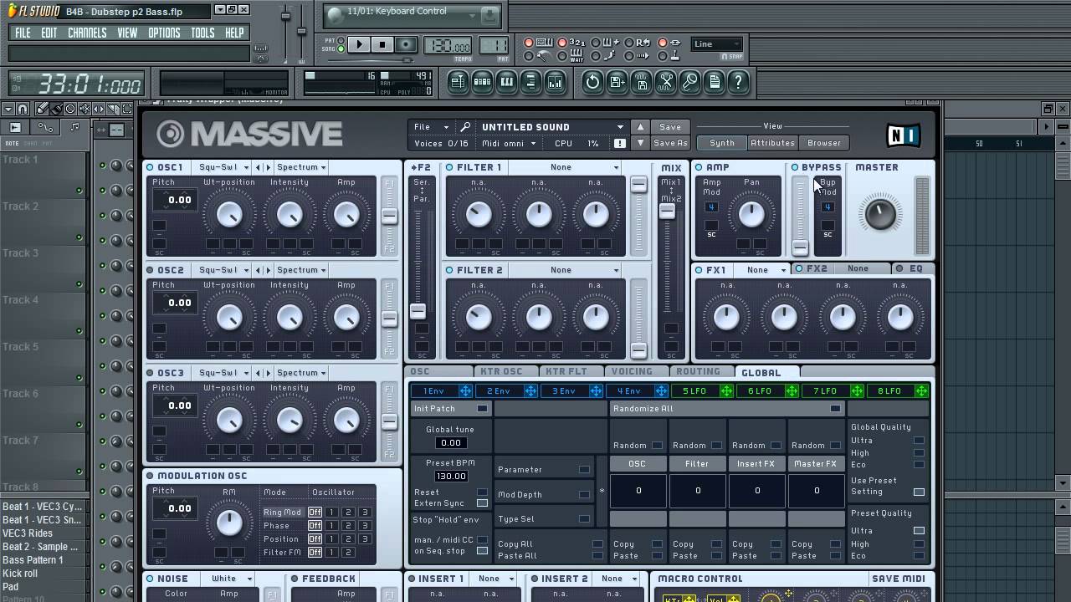This screenshot has height=602, width=1071.
Task: Open the FL Studio FILE menu
Action: point(23,33)
